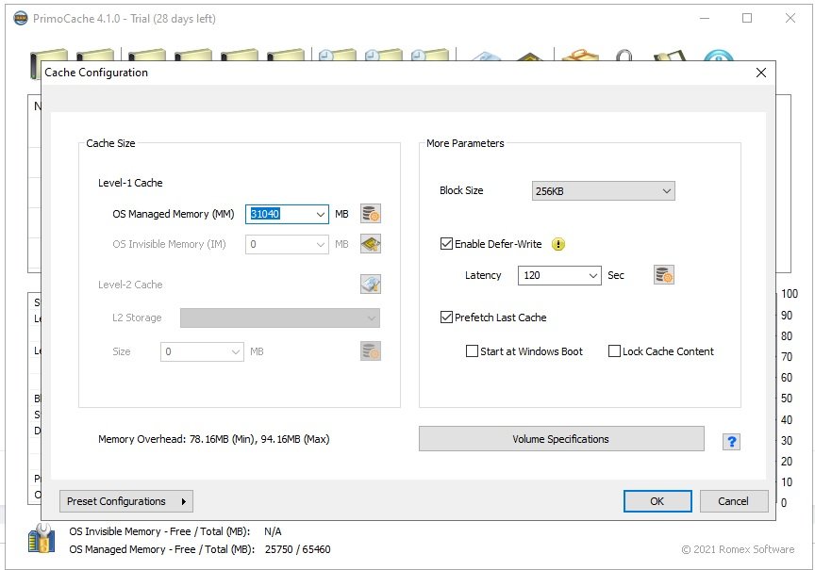Image resolution: width=815 pixels, height=570 pixels.
Task: Click the PrimoCache app icon in title bar
Action: pyautogui.click(x=21, y=18)
